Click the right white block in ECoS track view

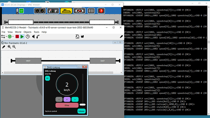[x=102, y=22]
